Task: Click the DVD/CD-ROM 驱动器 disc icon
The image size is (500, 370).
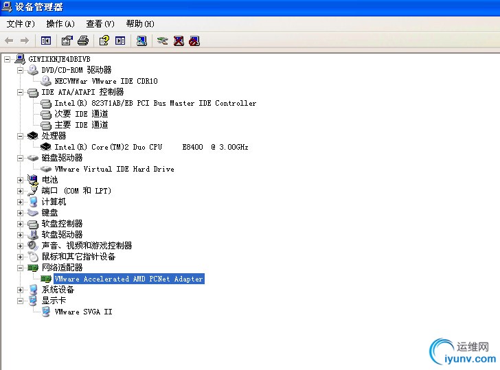Action: click(33, 70)
